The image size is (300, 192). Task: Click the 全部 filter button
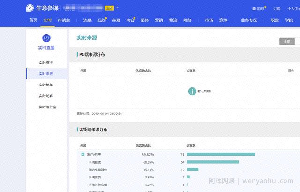[287, 42]
